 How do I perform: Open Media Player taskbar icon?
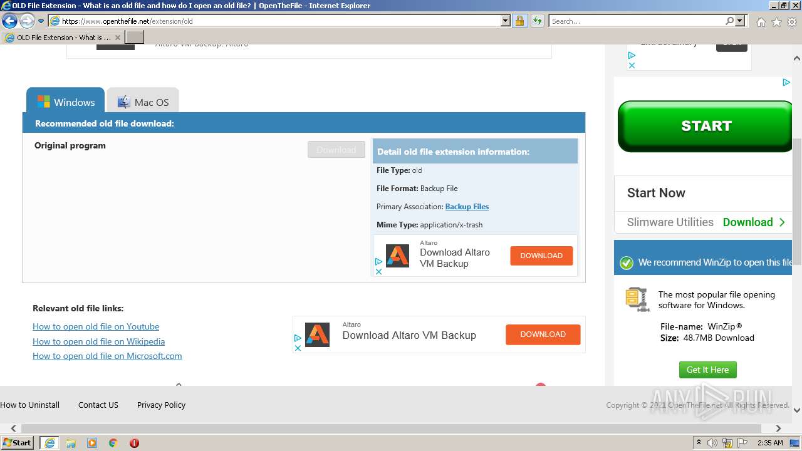click(92, 443)
